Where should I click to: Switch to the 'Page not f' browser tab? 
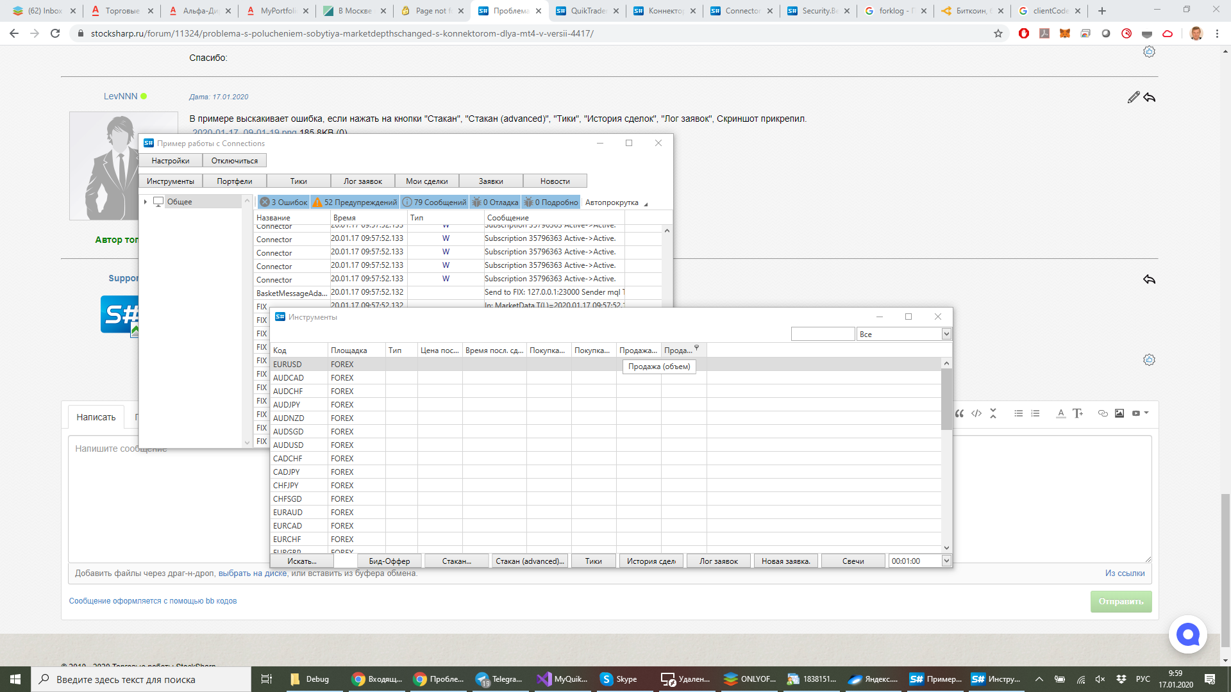click(x=433, y=11)
